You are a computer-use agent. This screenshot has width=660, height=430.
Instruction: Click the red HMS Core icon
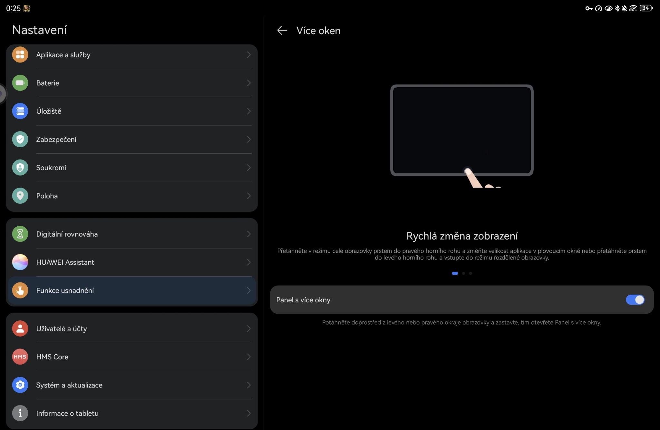20,357
